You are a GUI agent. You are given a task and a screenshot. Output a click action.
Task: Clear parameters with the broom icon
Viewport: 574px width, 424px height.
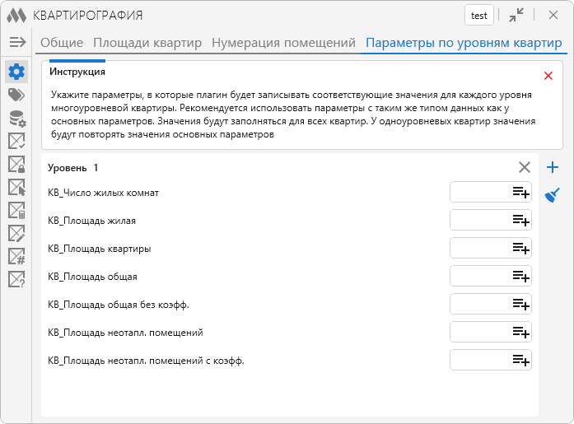pos(553,195)
